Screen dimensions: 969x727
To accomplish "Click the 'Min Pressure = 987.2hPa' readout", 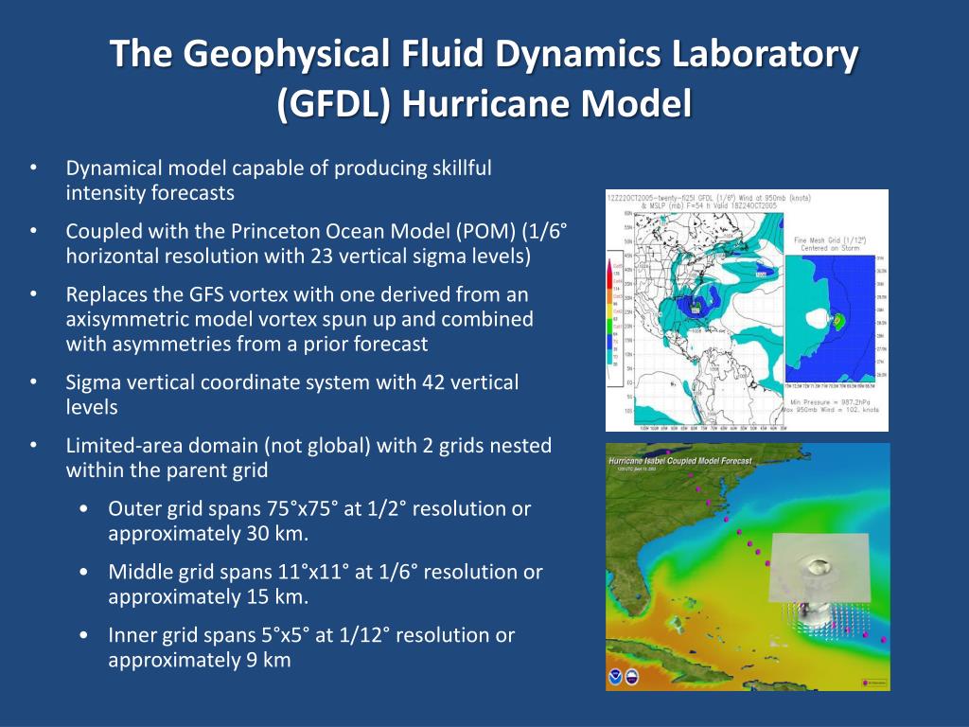I will [830, 401].
